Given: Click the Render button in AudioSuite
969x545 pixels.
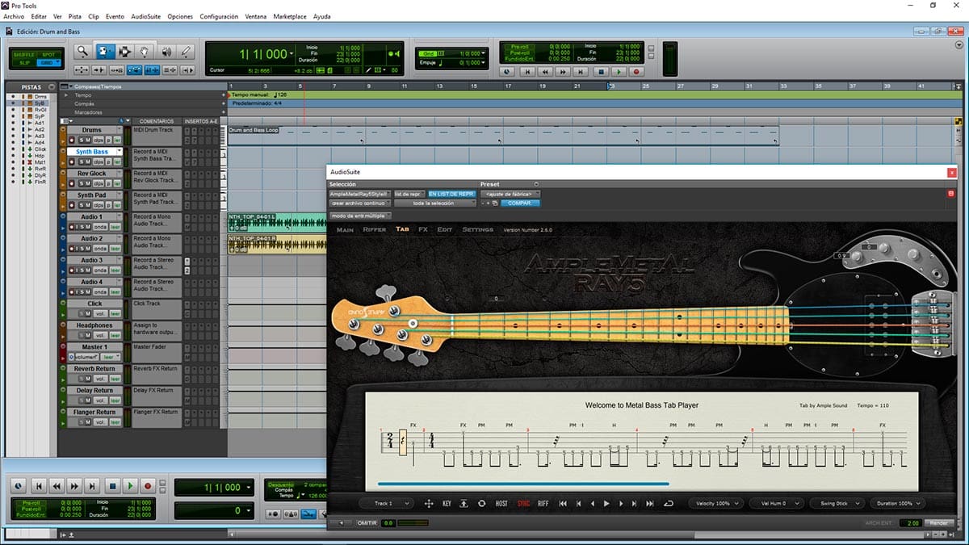Looking at the screenshot, I should tap(939, 523).
